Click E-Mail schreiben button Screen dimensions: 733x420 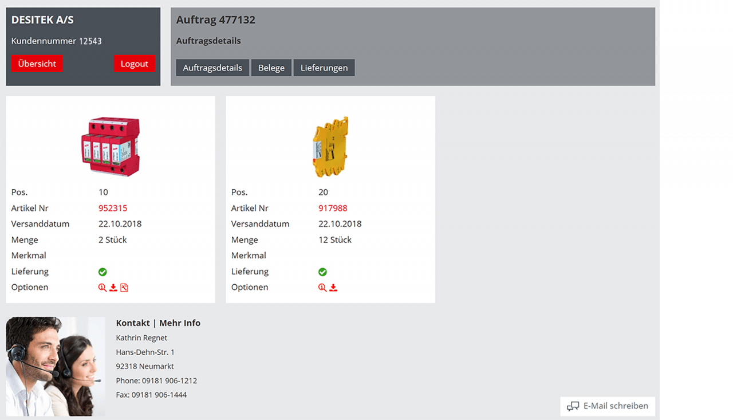(608, 406)
